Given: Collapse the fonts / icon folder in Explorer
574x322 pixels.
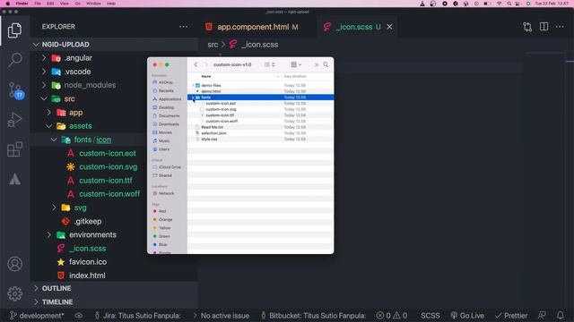Looking at the screenshot, I should click(54, 140).
